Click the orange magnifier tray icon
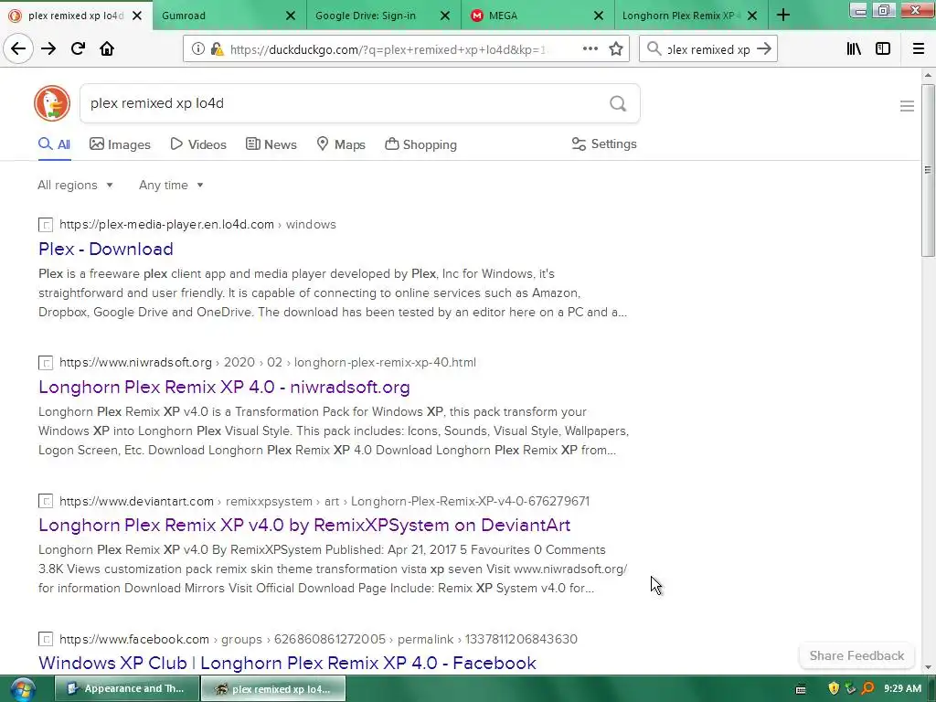The height and width of the screenshot is (702, 936). click(x=868, y=688)
